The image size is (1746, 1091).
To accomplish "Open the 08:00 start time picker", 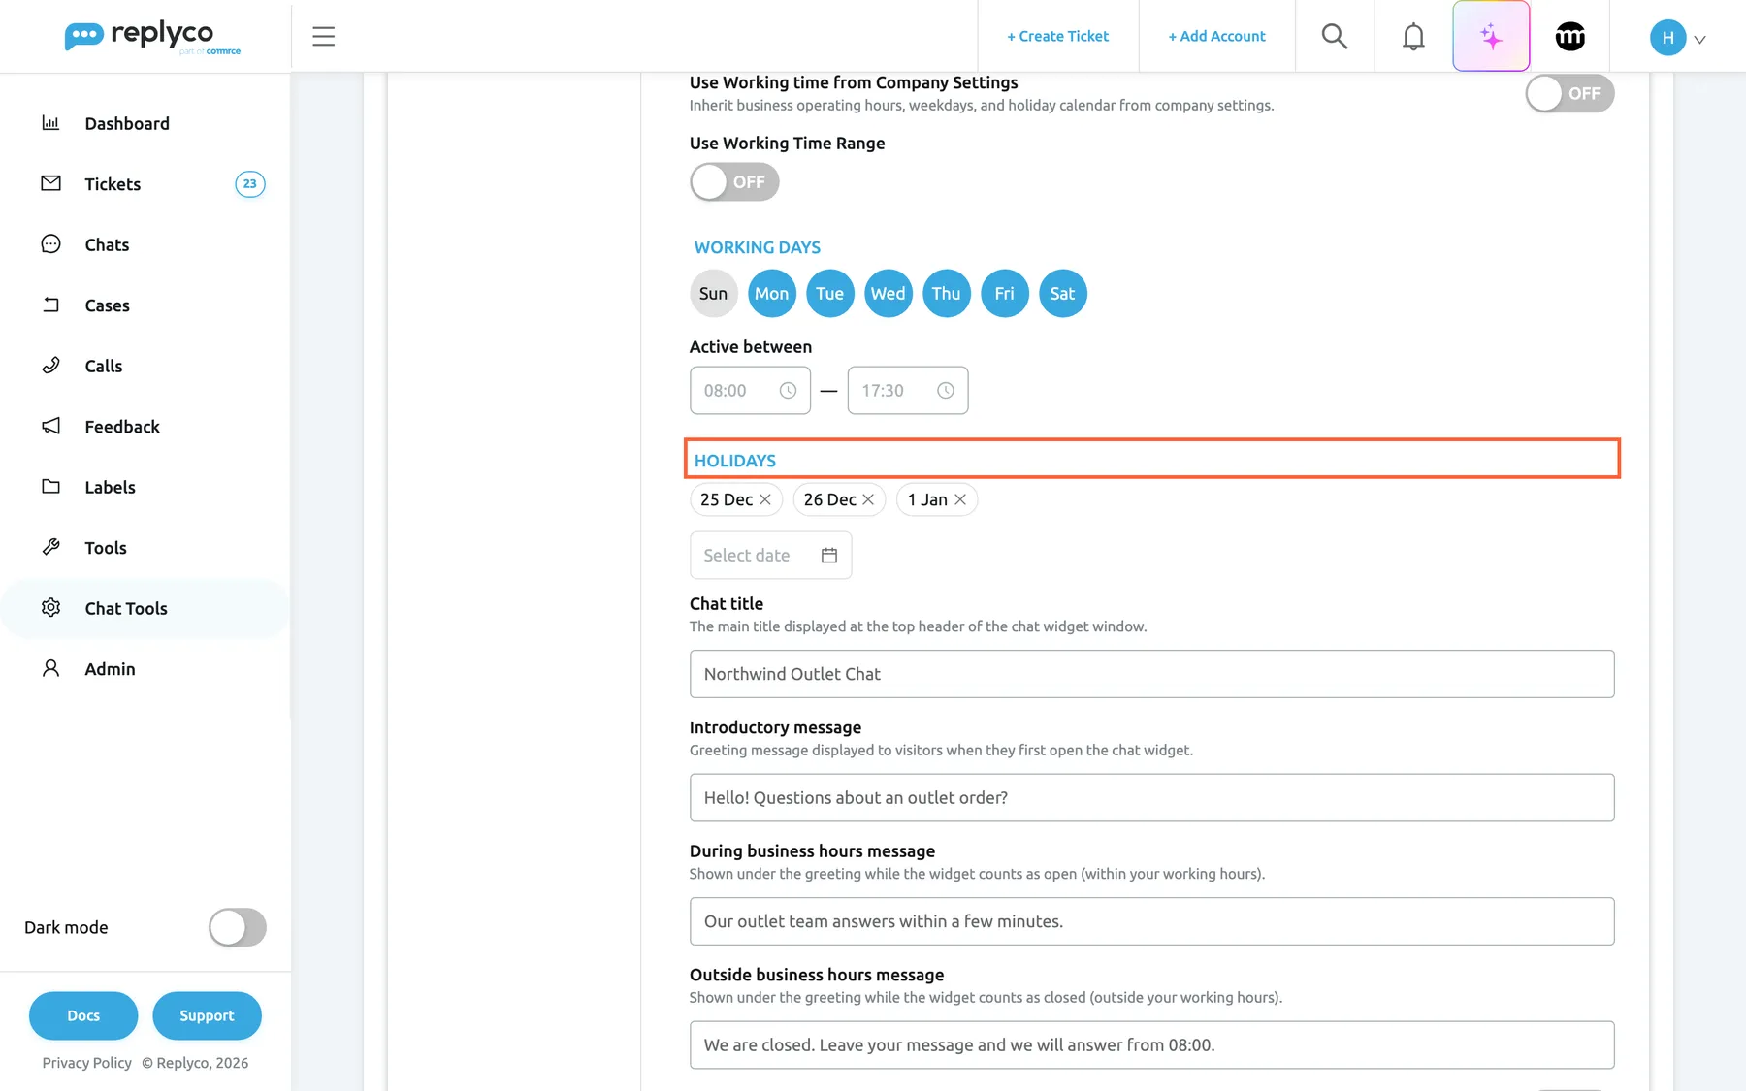I will (750, 391).
